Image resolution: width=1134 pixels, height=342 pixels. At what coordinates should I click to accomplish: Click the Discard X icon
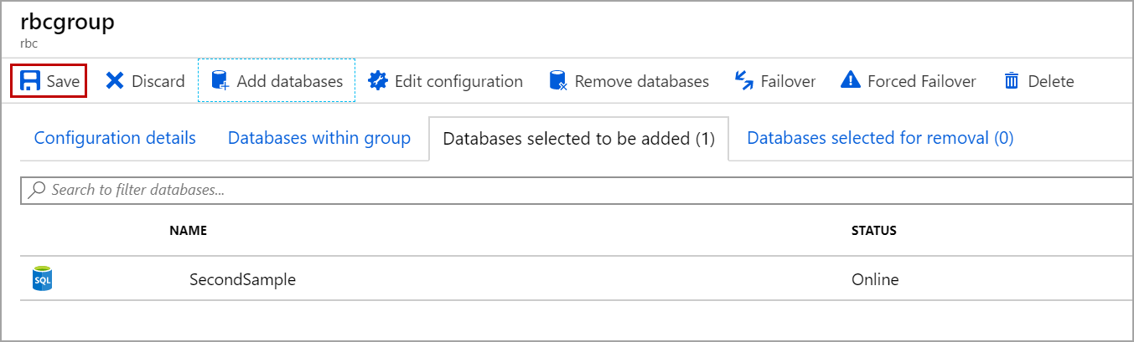point(115,81)
